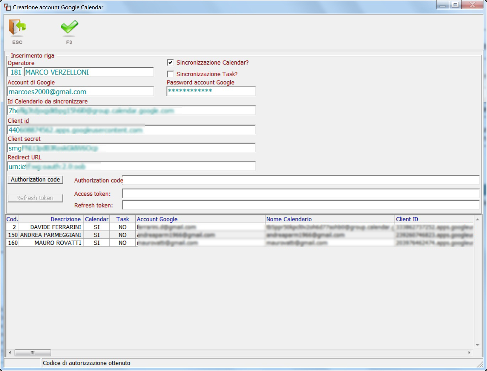Focus the Password account Google field
The height and width of the screenshot is (371, 487).
211,92
